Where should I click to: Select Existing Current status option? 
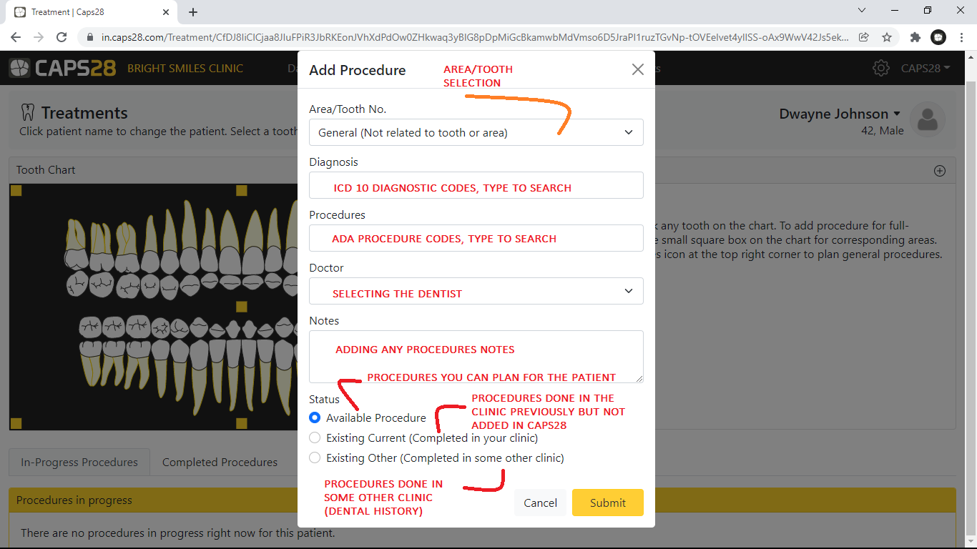(x=315, y=437)
